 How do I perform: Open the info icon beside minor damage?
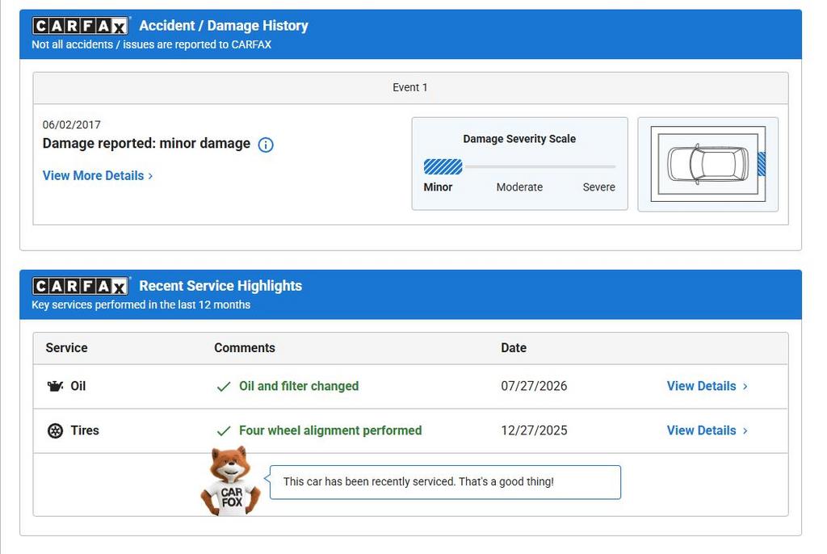[266, 145]
